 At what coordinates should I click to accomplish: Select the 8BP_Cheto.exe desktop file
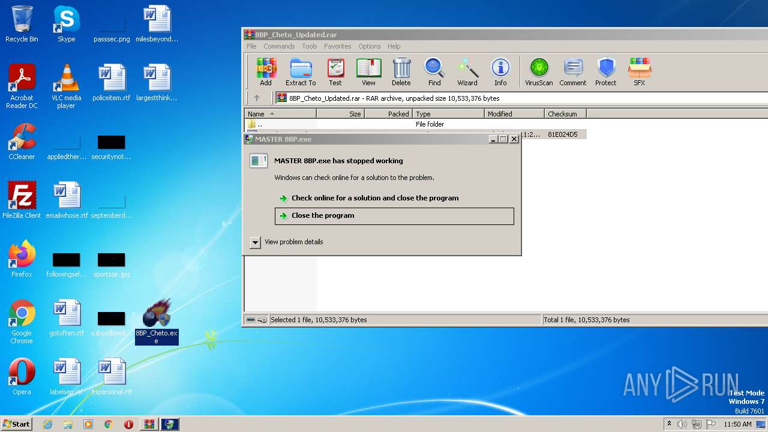click(157, 322)
